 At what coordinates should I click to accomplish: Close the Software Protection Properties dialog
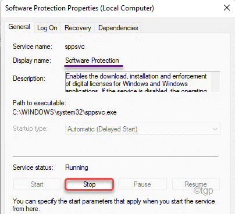pyautogui.click(x=227, y=8)
